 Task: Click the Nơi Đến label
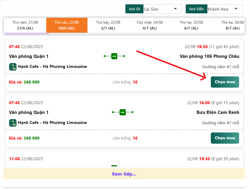point(196,9)
